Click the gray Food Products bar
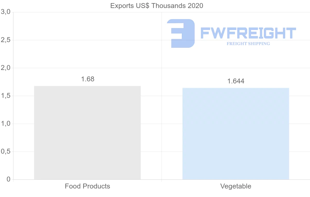Screen dimensions: 310x197 [x=87, y=133]
